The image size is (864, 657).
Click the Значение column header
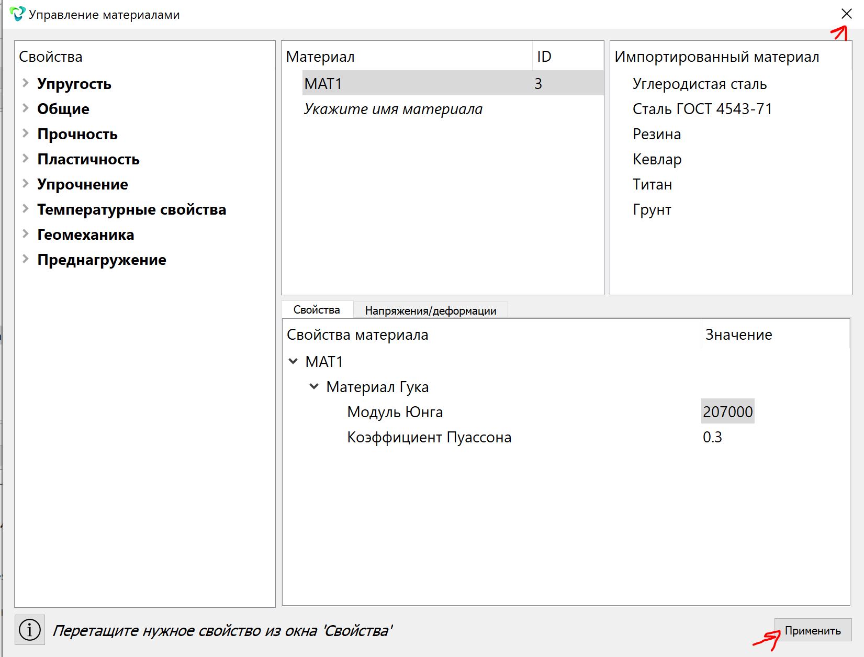775,335
